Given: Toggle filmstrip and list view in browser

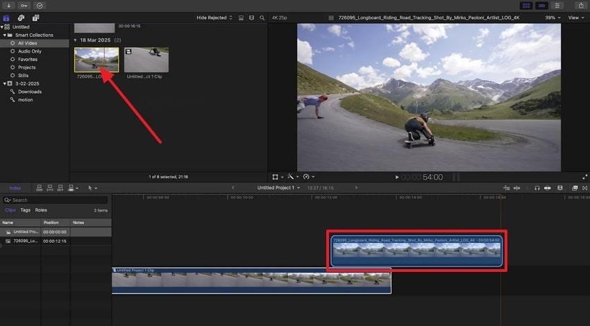Looking at the screenshot, I should pos(241,17).
